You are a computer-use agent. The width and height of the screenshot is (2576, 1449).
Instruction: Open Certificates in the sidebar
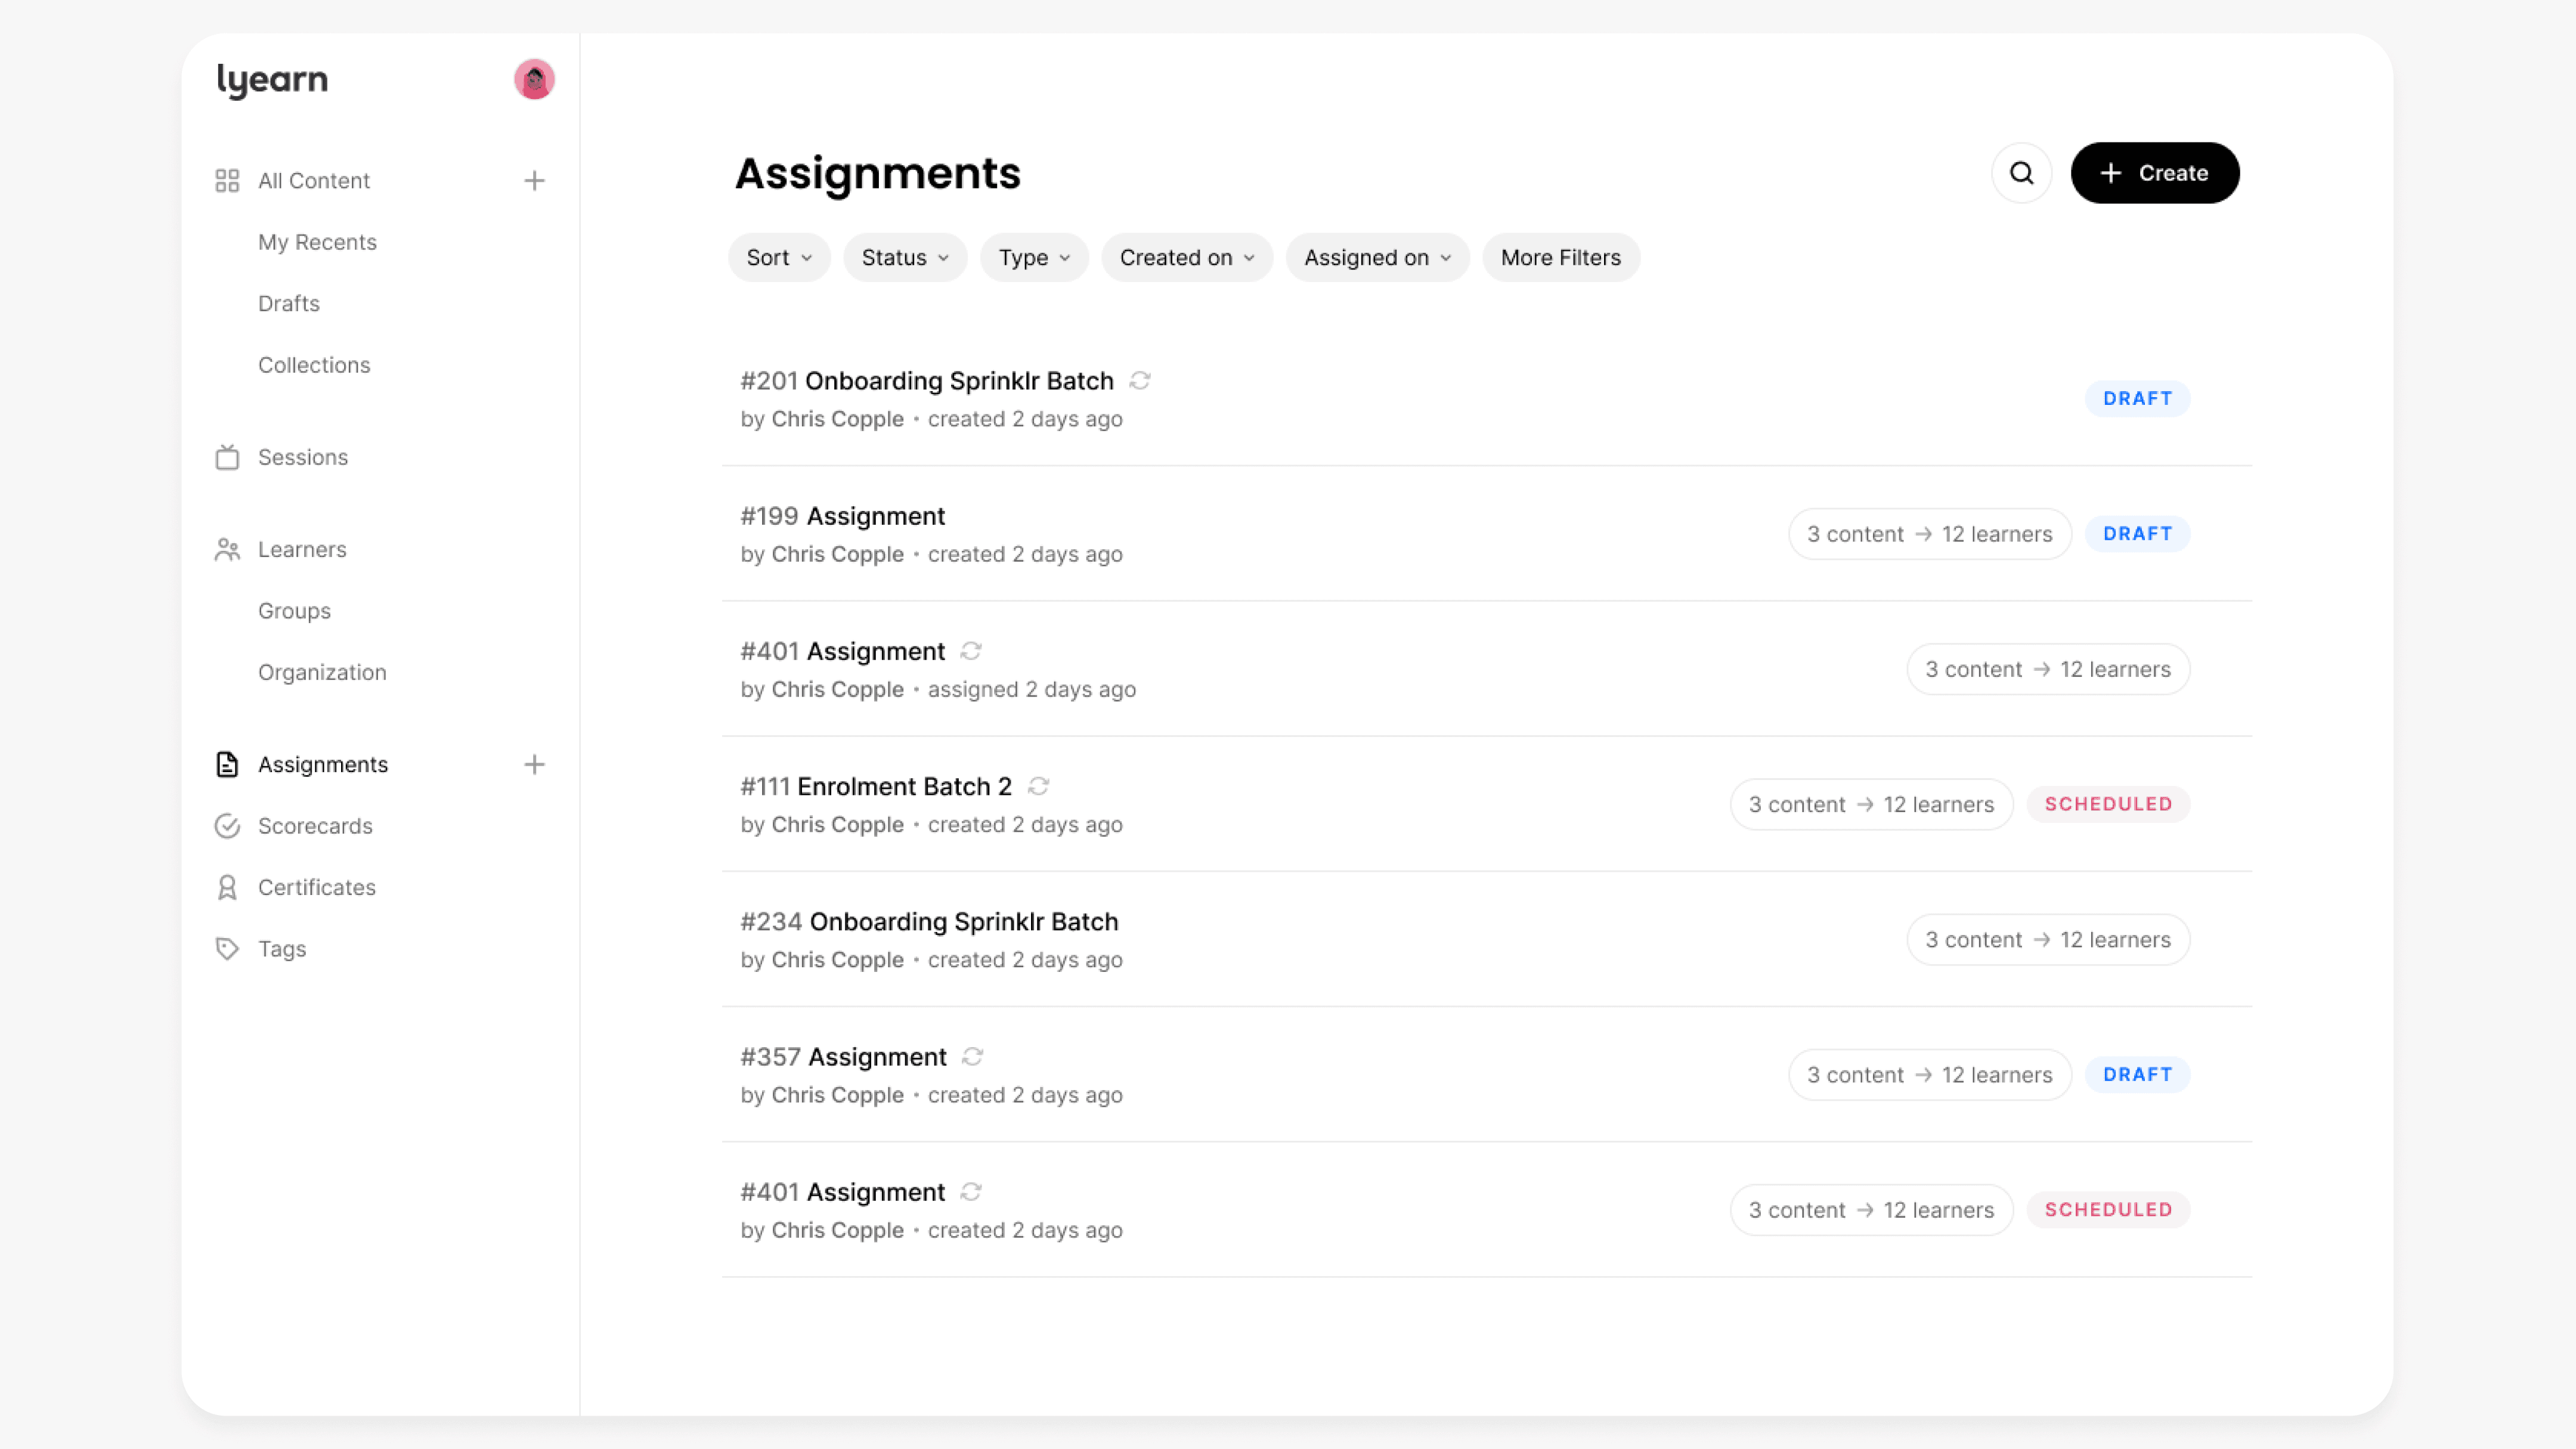tap(316, 887)
